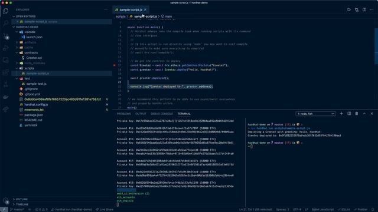Select the sample-script.js editor tab

[131, 9]
